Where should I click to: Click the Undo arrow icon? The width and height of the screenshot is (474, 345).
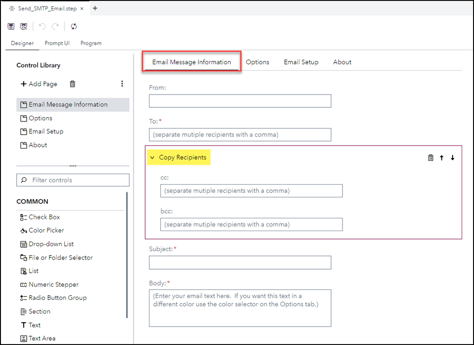(42, 27)
